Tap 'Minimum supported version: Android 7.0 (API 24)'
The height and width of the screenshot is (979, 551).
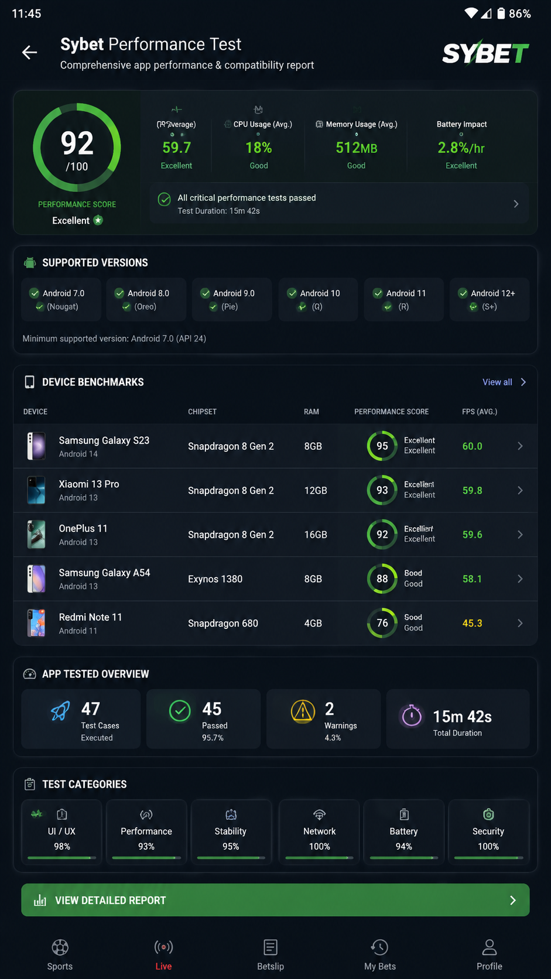114,338
